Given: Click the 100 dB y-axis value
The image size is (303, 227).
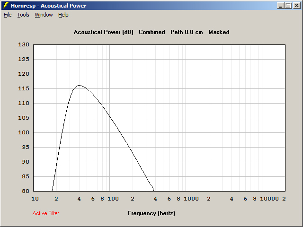Looking at the screenshot, I should point(24,132).
